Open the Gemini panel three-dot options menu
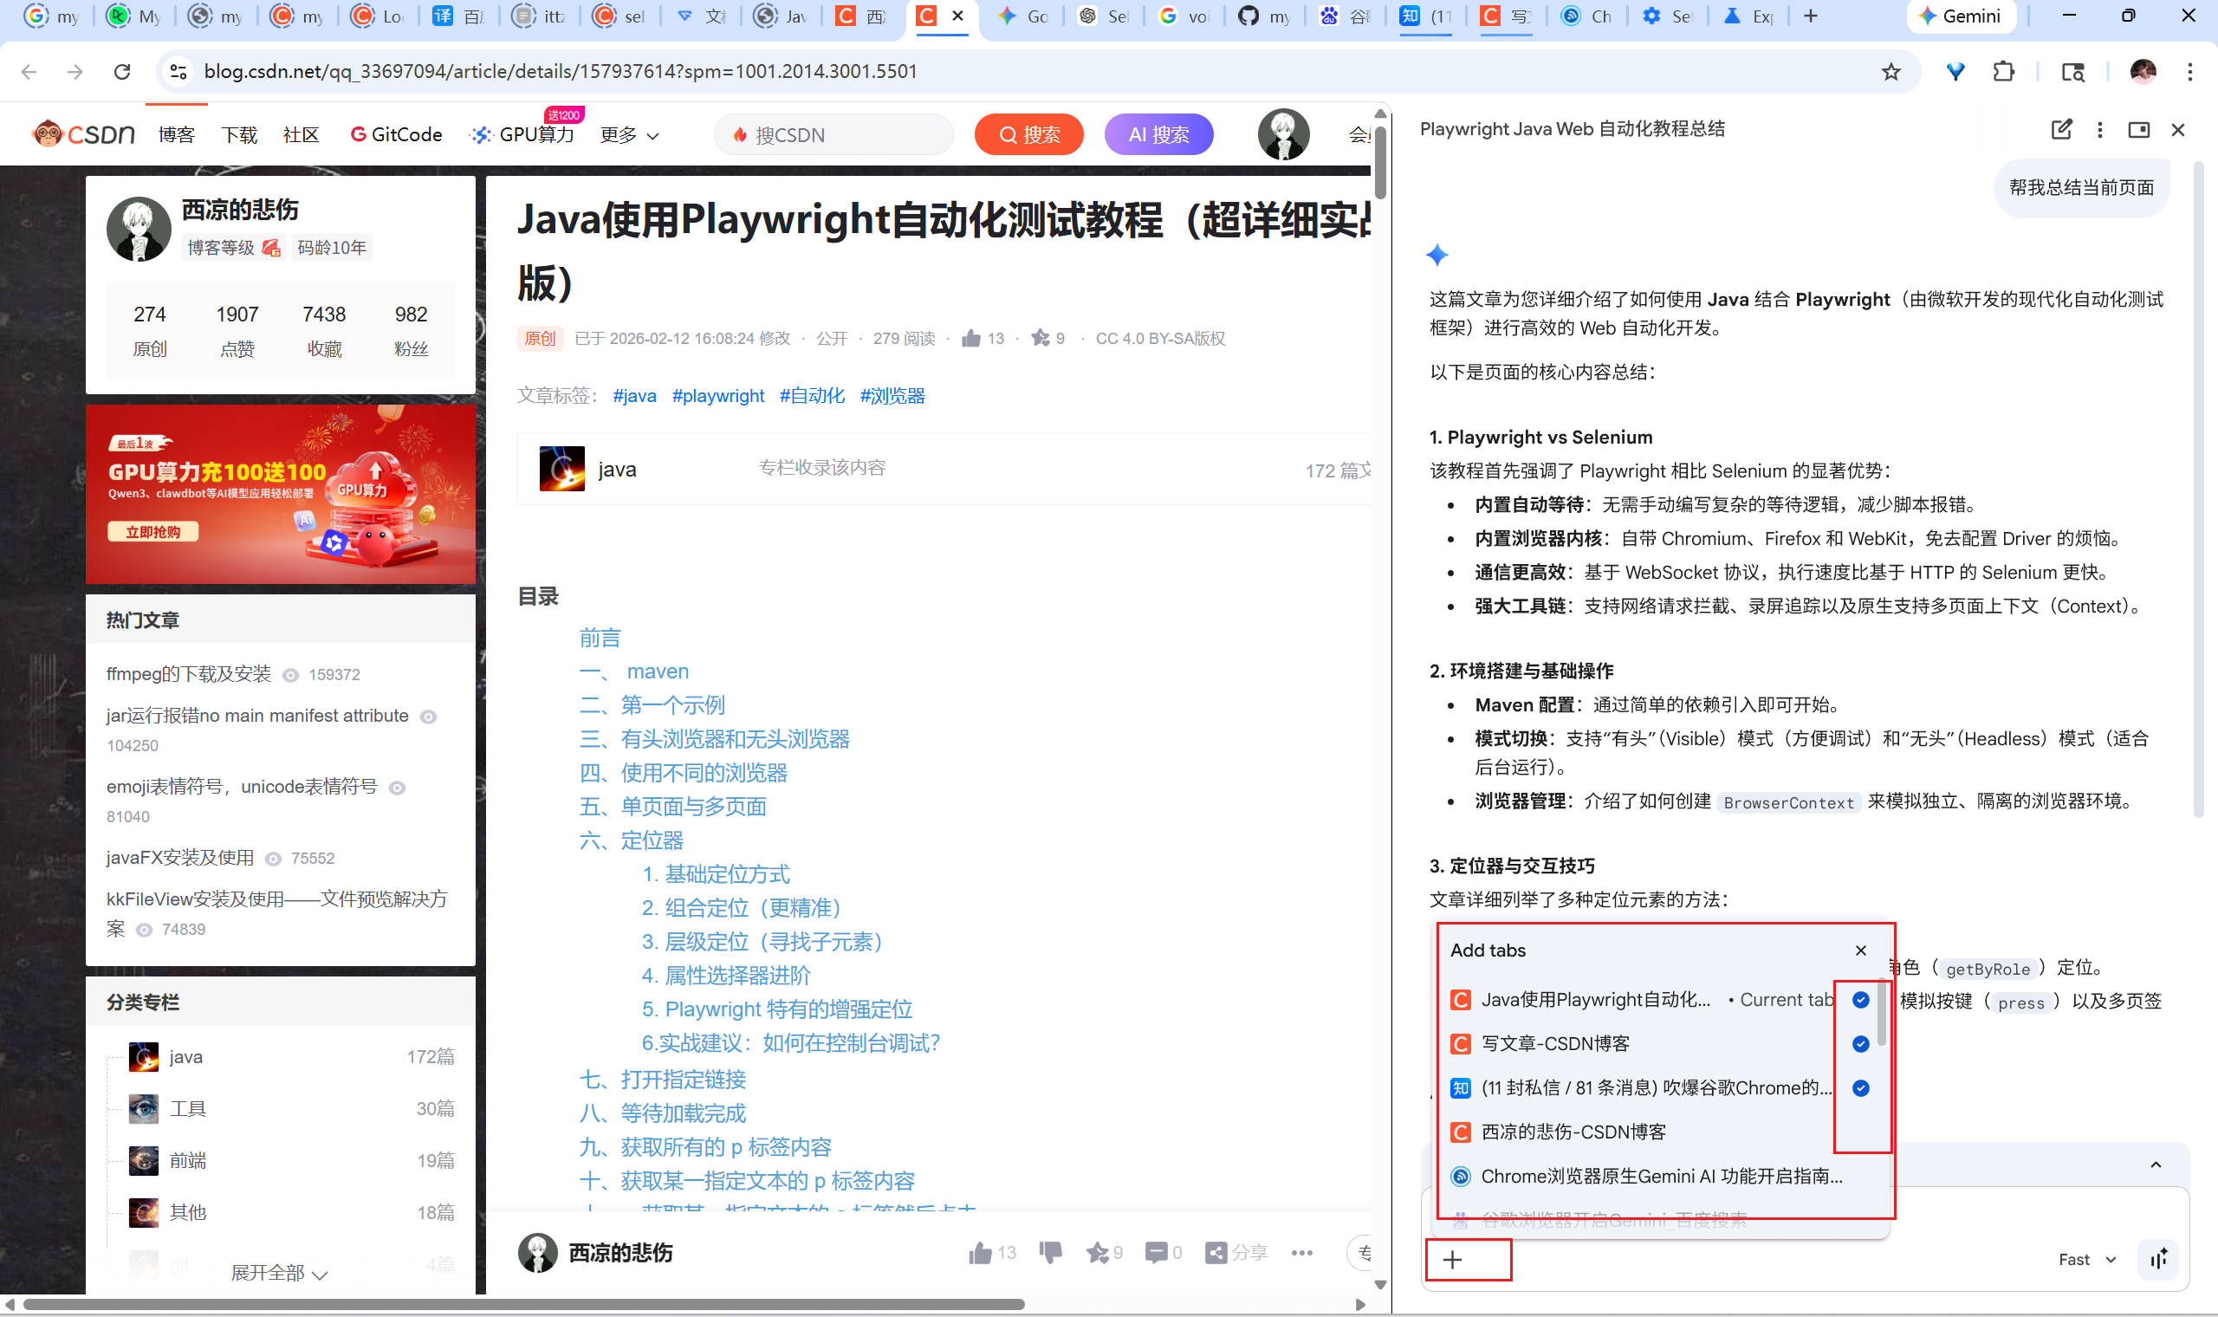Screen dimensions: 2218x1317 pos(2099,130)
